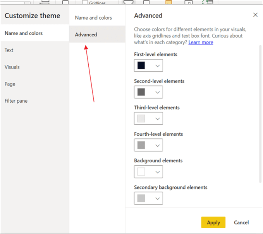The image size is (263, 234).
Task: Expand First-level elements color dropdown arrow
Action: 158,66
